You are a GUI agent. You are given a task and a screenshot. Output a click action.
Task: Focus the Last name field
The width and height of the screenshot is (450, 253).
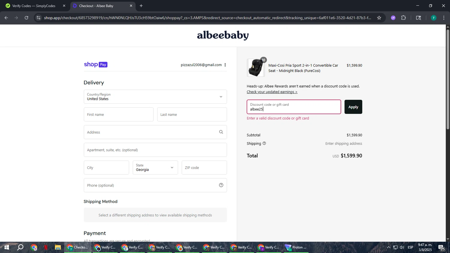(x=192, y=115)
